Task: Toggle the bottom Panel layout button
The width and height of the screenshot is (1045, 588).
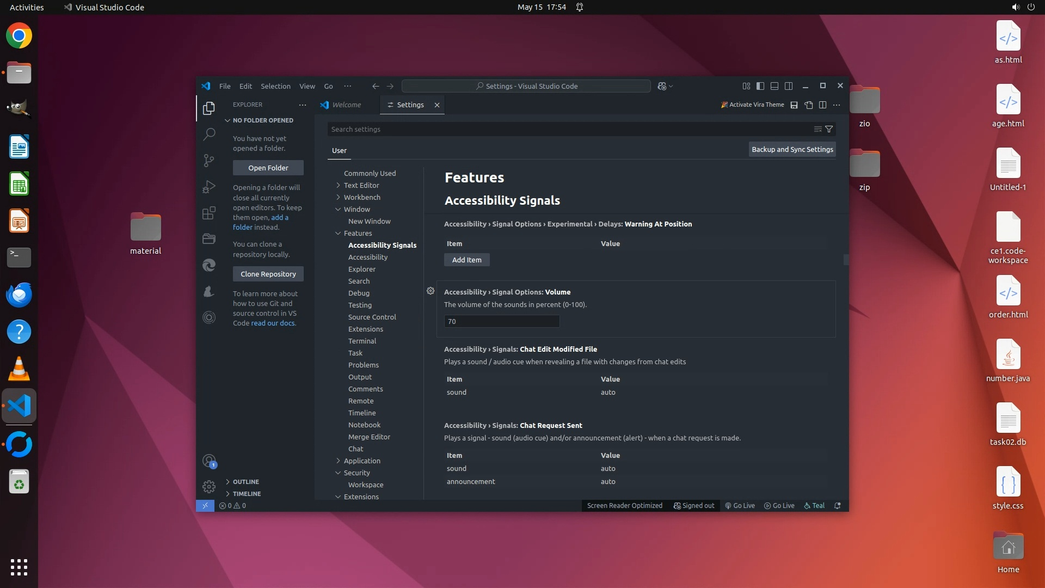Action: click(x=774, y=86)
